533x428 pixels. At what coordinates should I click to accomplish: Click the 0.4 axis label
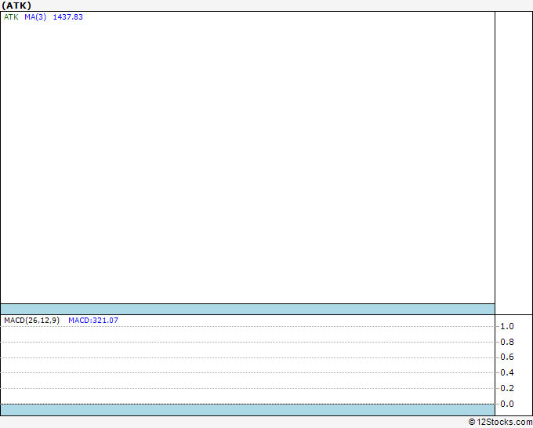507,372
